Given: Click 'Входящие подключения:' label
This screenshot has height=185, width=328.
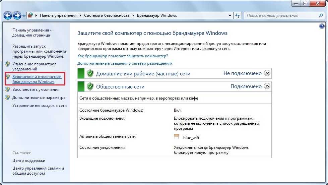Looking at the screenshot, I should click(x=102, y=118).
